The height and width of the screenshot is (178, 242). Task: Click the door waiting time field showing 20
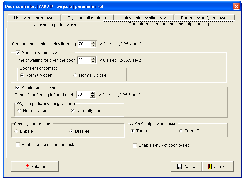(x=84, y=60)
